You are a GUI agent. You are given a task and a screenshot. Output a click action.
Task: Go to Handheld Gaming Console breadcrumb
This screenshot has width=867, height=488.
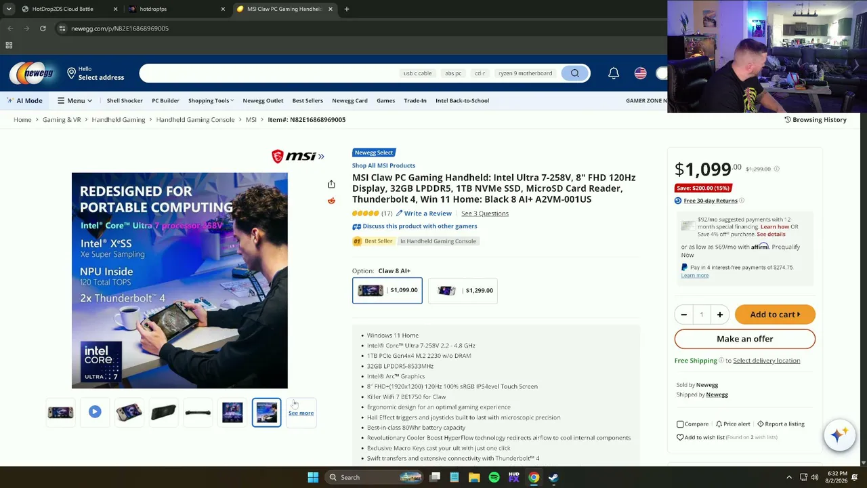point(195,120)
